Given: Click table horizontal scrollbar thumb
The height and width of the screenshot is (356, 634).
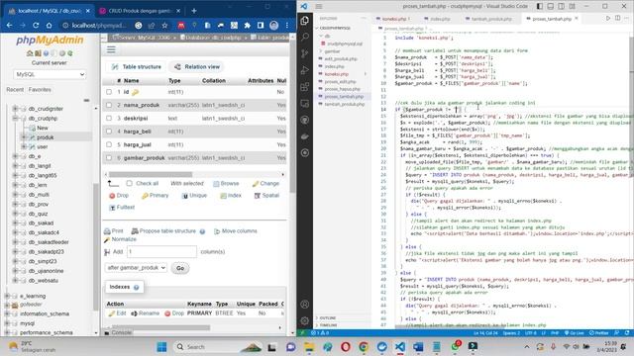Looking at the screenshot, I should [151, 174].
